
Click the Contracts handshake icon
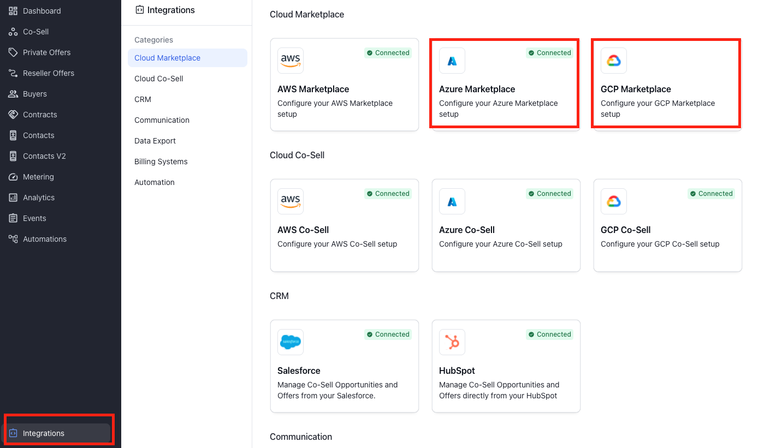click(x=13, y=115)
